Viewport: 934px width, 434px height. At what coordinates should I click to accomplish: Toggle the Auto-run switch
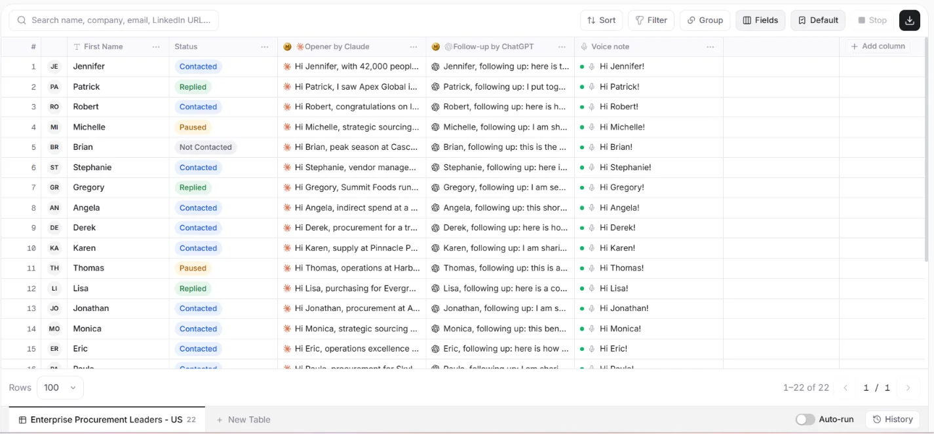805,420
